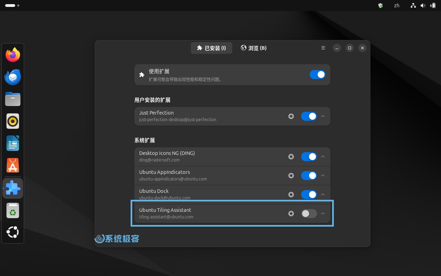Viewport: 441px width, 276px height.
Task: Disable the Just Perfection extension switch
Action: tap(309, 116)
